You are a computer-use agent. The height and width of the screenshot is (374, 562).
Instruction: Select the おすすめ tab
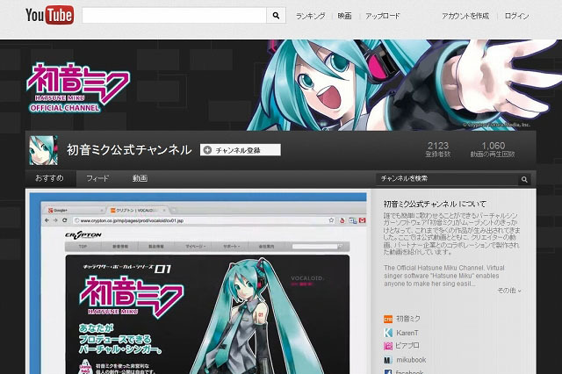50,178
